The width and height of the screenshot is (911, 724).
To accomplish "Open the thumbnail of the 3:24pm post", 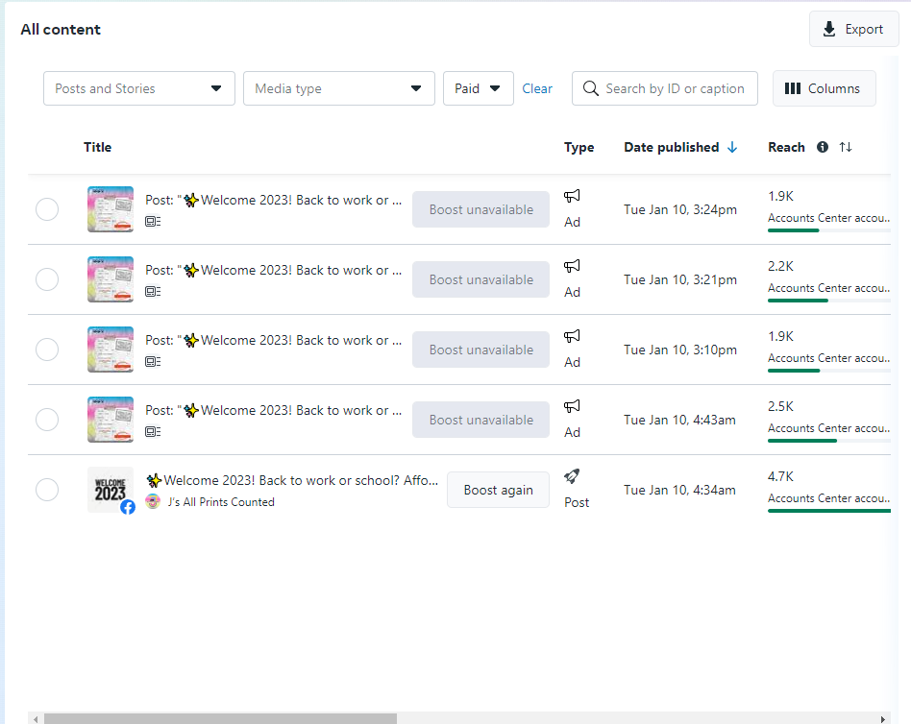I will (x=111, y=209).
